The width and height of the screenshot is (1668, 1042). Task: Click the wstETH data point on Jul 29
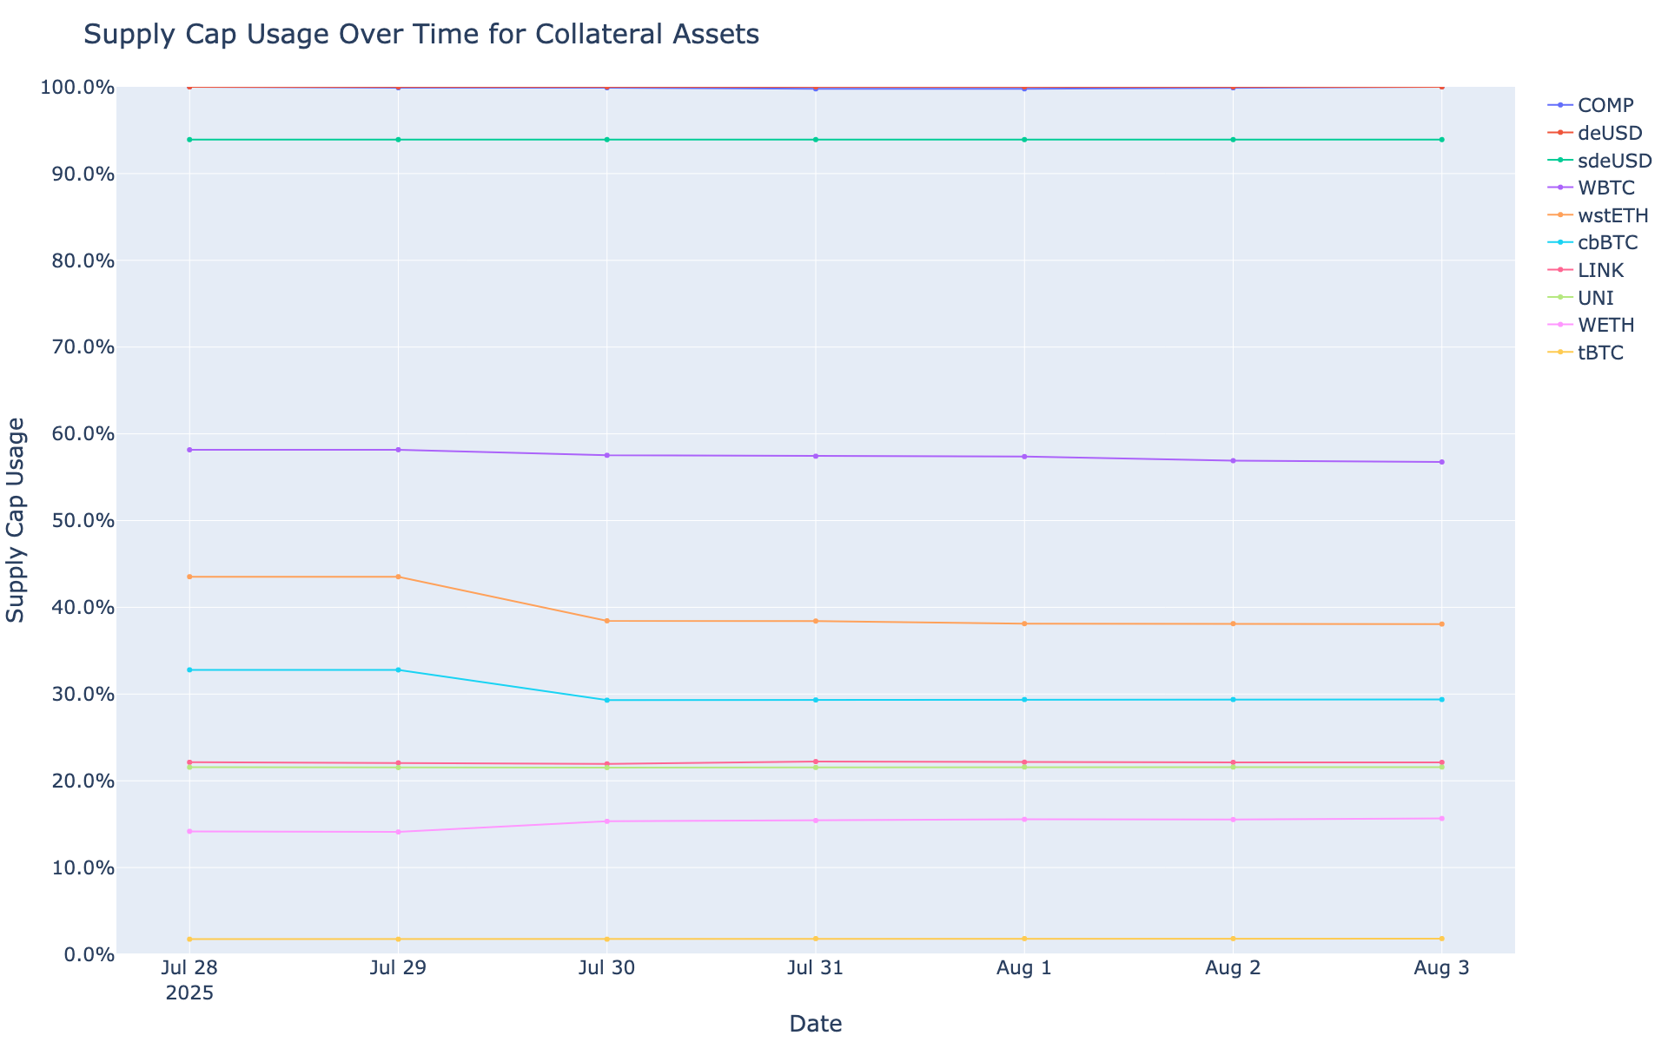coord(398,577)
